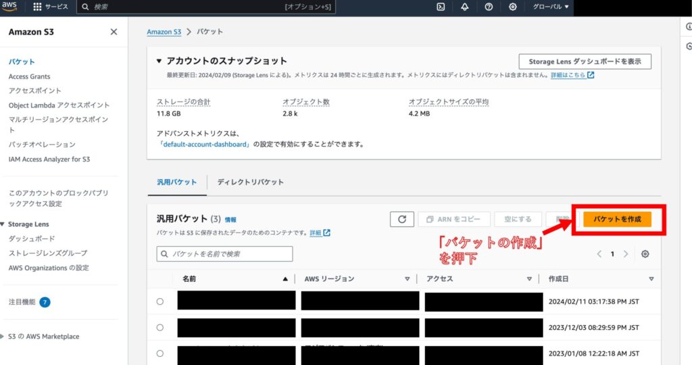Refresh the bucket list
Viewport: 692px width, 365px height.
401,219
